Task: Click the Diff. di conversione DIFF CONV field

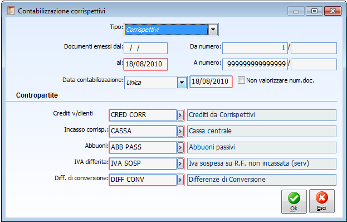Action: point(143,180)
